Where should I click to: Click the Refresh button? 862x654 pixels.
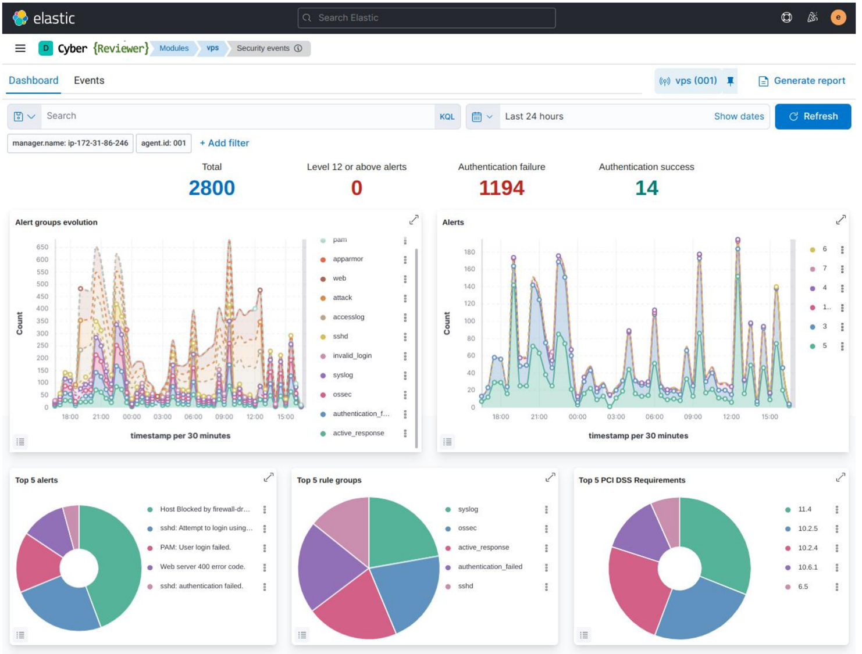point(813,116)
